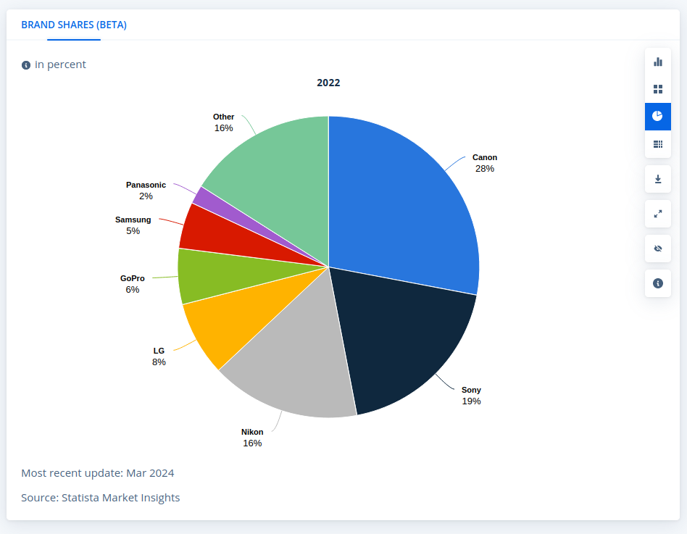The image size is (687, 534).
Task: Toggle the hide-values eye icon
Action: tap(657, 249)
